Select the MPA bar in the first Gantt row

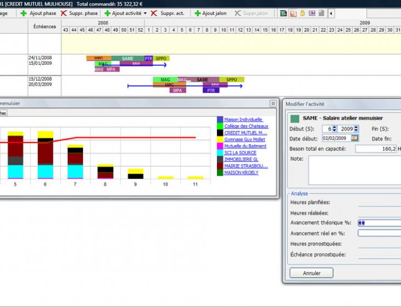[112, 69]
